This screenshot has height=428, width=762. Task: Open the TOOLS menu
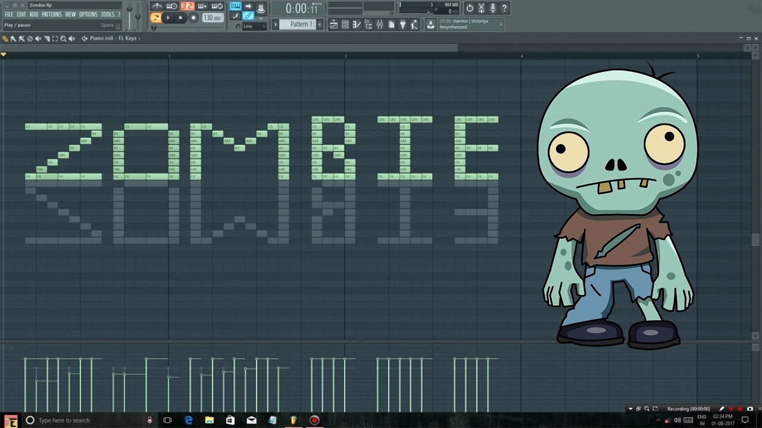108,14
